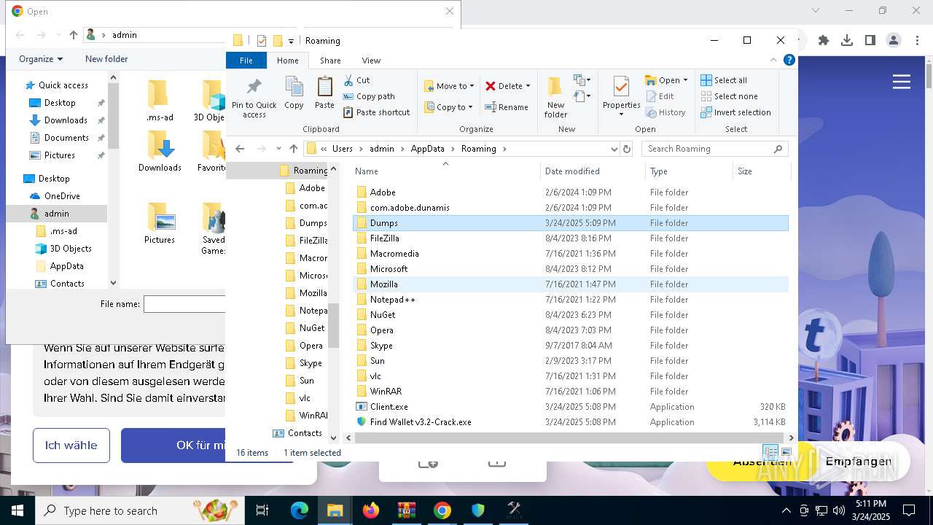The image size is (933, 525).
Task: Sort by the Name column header
Action: pos(367,171)
